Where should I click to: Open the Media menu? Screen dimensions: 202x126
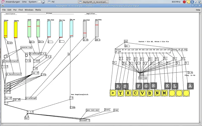pos(38,10)
